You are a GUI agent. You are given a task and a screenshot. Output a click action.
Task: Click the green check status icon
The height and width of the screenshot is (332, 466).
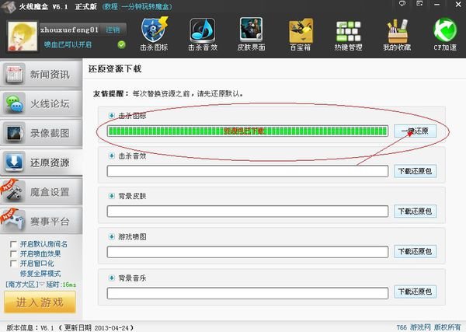122,45
